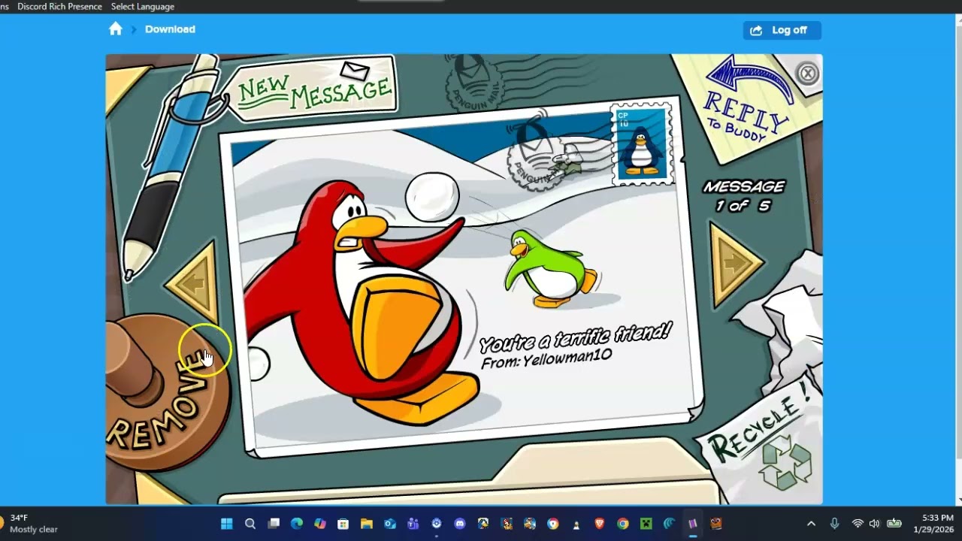Screen dimensions: 962x541
Task: Show hidden system tray icons
Action: [811, 524]
